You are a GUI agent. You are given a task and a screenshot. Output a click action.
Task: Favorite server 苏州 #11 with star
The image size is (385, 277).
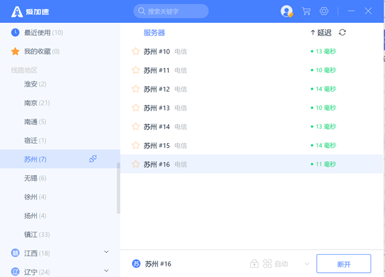click(x=136, y=70)
